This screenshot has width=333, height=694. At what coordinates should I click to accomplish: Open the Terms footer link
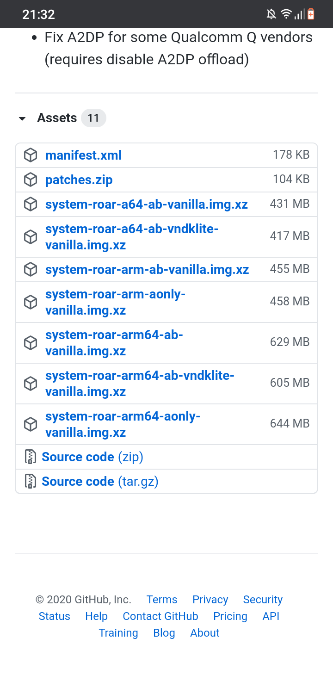pyautogui.click(x=162, y=600)
